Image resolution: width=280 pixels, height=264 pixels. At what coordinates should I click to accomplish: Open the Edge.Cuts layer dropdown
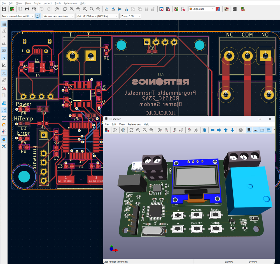pyautogui.click(x=202, y=9)
